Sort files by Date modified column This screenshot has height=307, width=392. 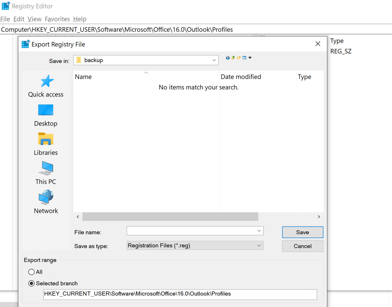258,77
